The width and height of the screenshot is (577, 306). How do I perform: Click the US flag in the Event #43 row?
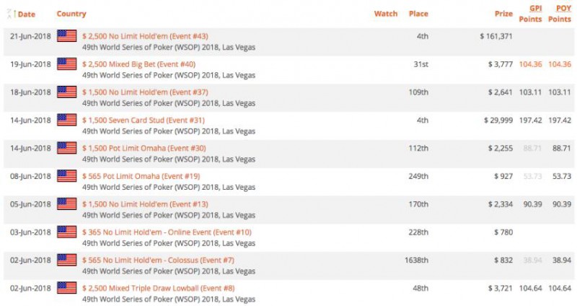point(67,36)
